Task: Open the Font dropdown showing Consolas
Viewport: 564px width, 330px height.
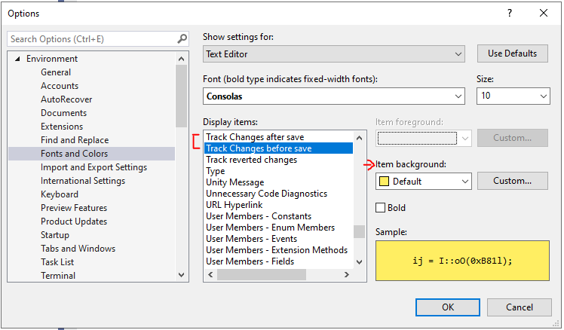Action: coord(334,96)
